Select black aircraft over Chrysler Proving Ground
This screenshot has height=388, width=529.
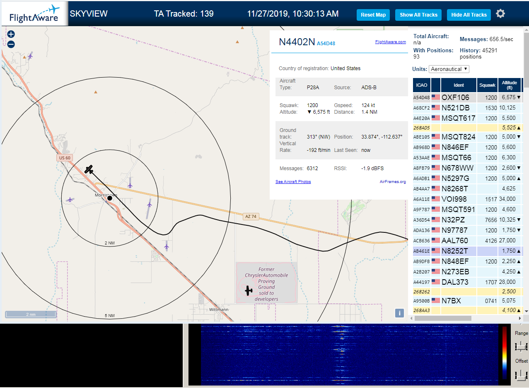click(x=248, y=290)
